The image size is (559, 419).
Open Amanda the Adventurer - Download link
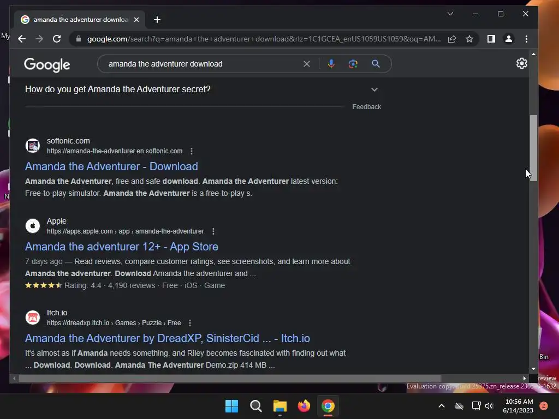(111, 166)
